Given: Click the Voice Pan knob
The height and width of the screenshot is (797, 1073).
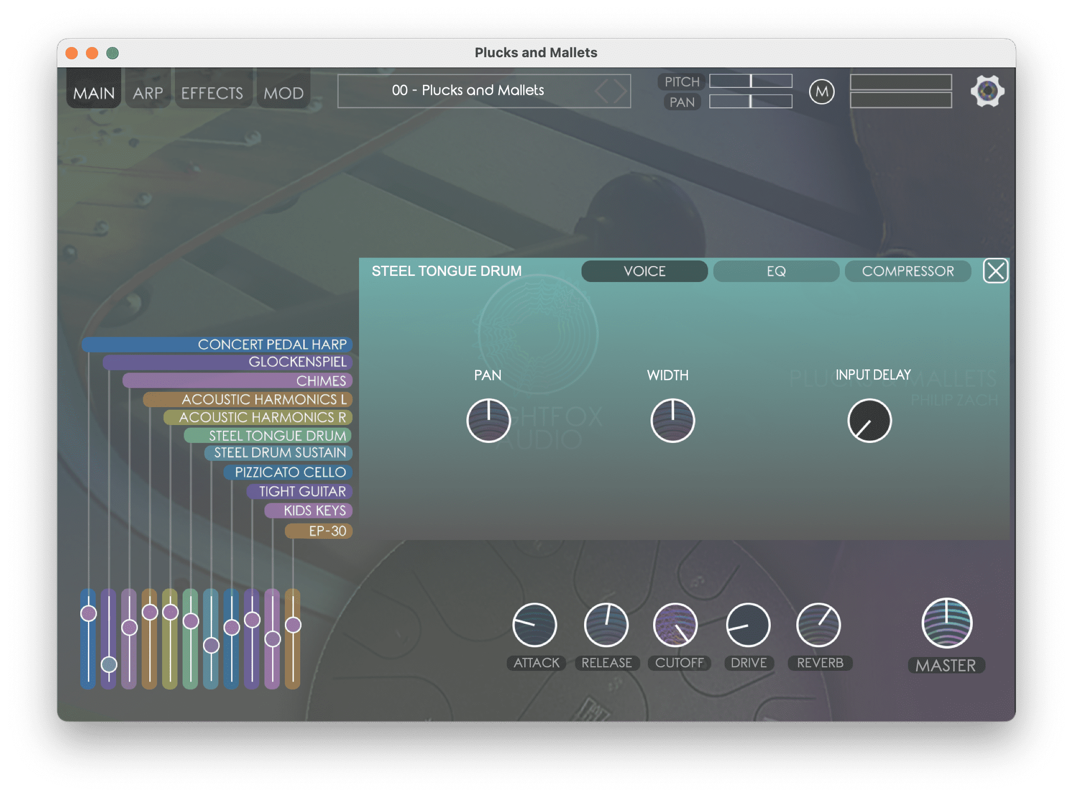Looking at the screenshot, I should click(x=488, y=420).
